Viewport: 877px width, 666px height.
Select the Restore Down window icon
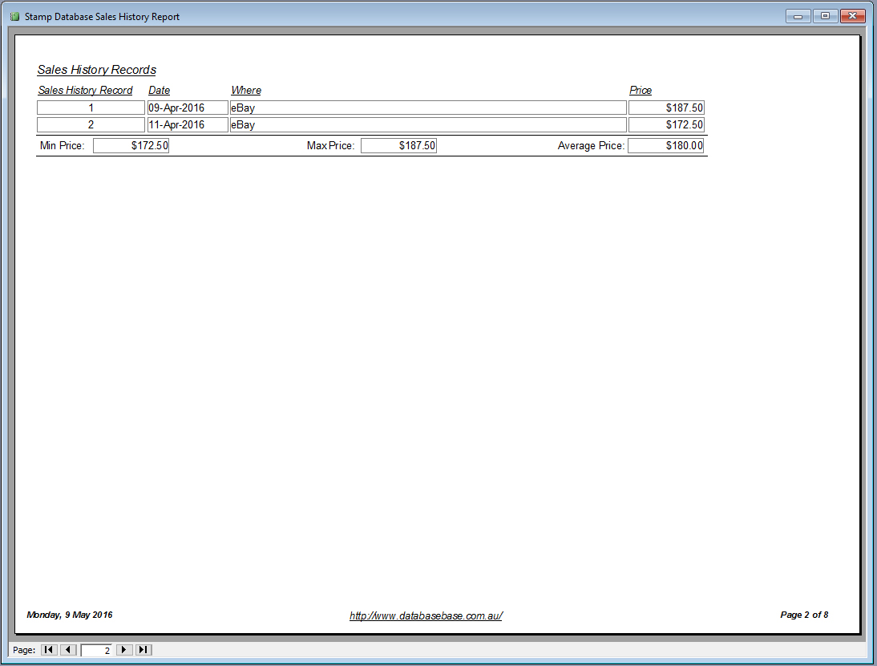click(825, 15)
